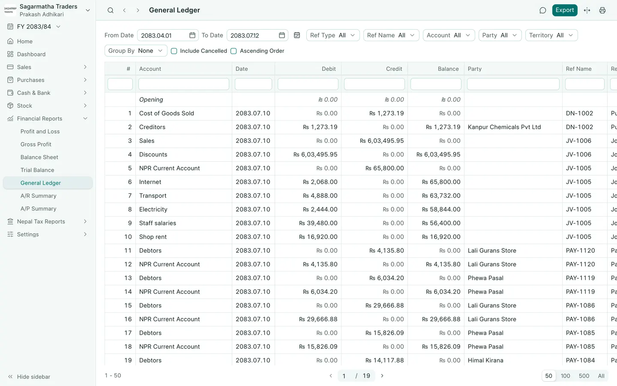Click the Export button
617x386 pixels.
[565, 10]
